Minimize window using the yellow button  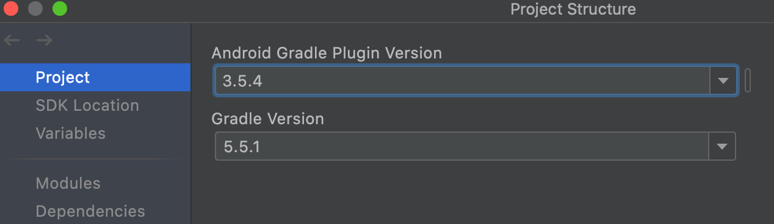(x=35, y=9)
